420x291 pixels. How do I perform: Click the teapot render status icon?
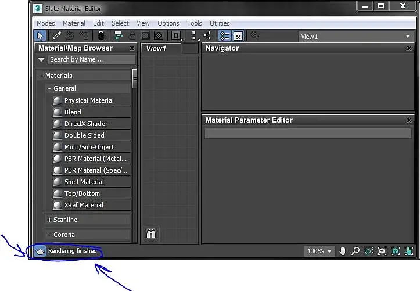40,251
